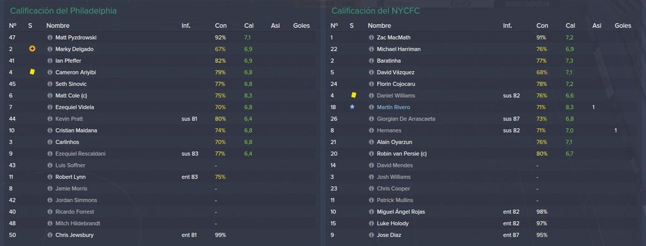Click info icon next to Chris Jewsbury
The width and height of the screenshot is (646, 246).
(x=50, y=235)
